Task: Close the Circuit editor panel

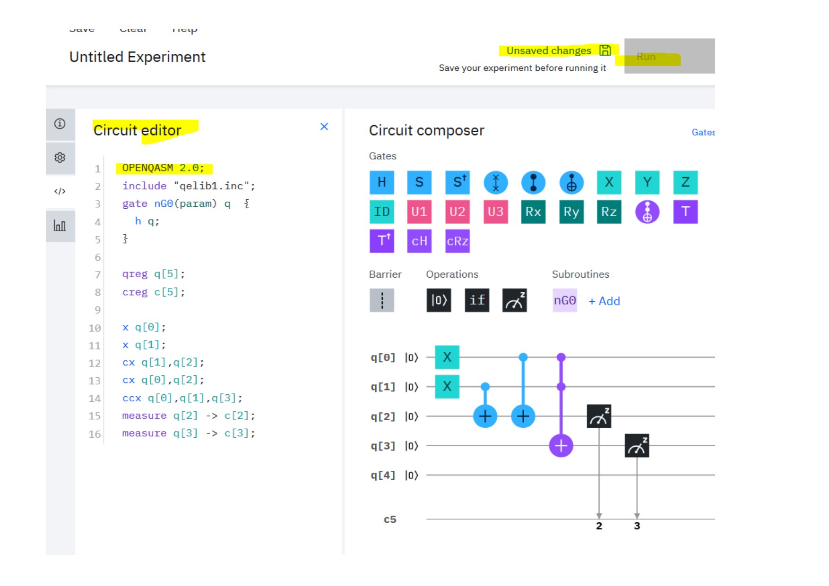Action: (x=324, y=127)
